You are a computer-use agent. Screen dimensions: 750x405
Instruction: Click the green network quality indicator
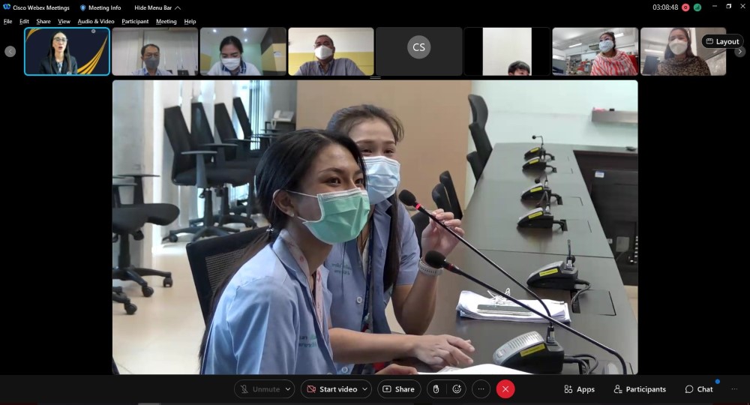coord(697,7)
